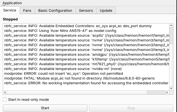The image size is (177, 112).
Task: Click the empty horizontal scrollbar track
Action: (x=77, y=92)
